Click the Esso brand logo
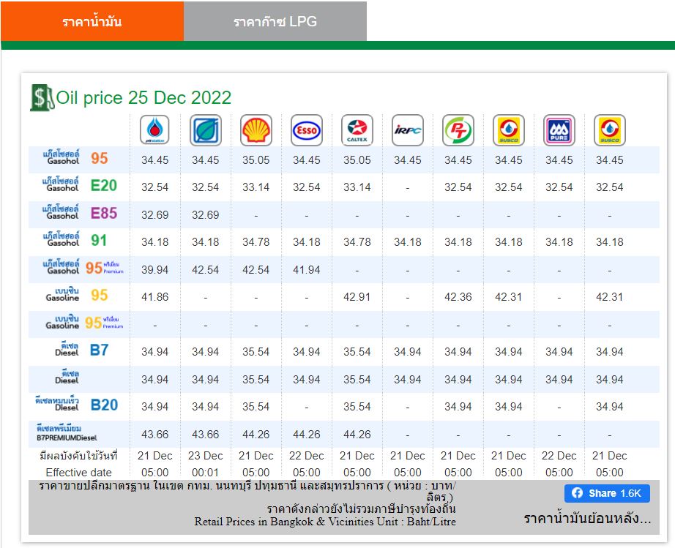675x548 pixels. tap(307, 130)
